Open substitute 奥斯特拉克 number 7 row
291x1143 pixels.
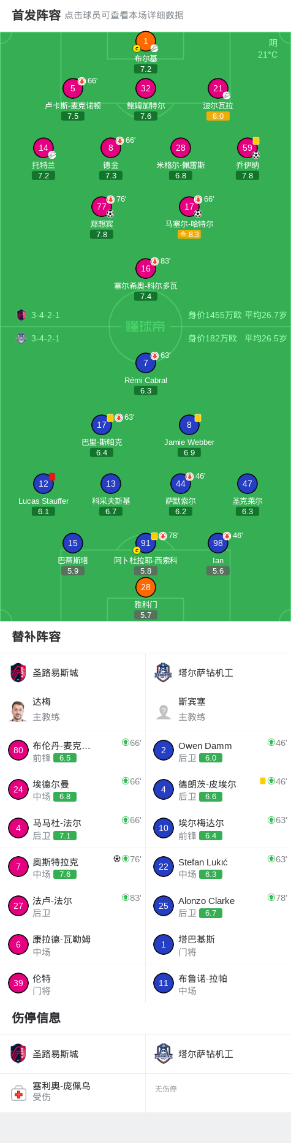tap(73, 867)
